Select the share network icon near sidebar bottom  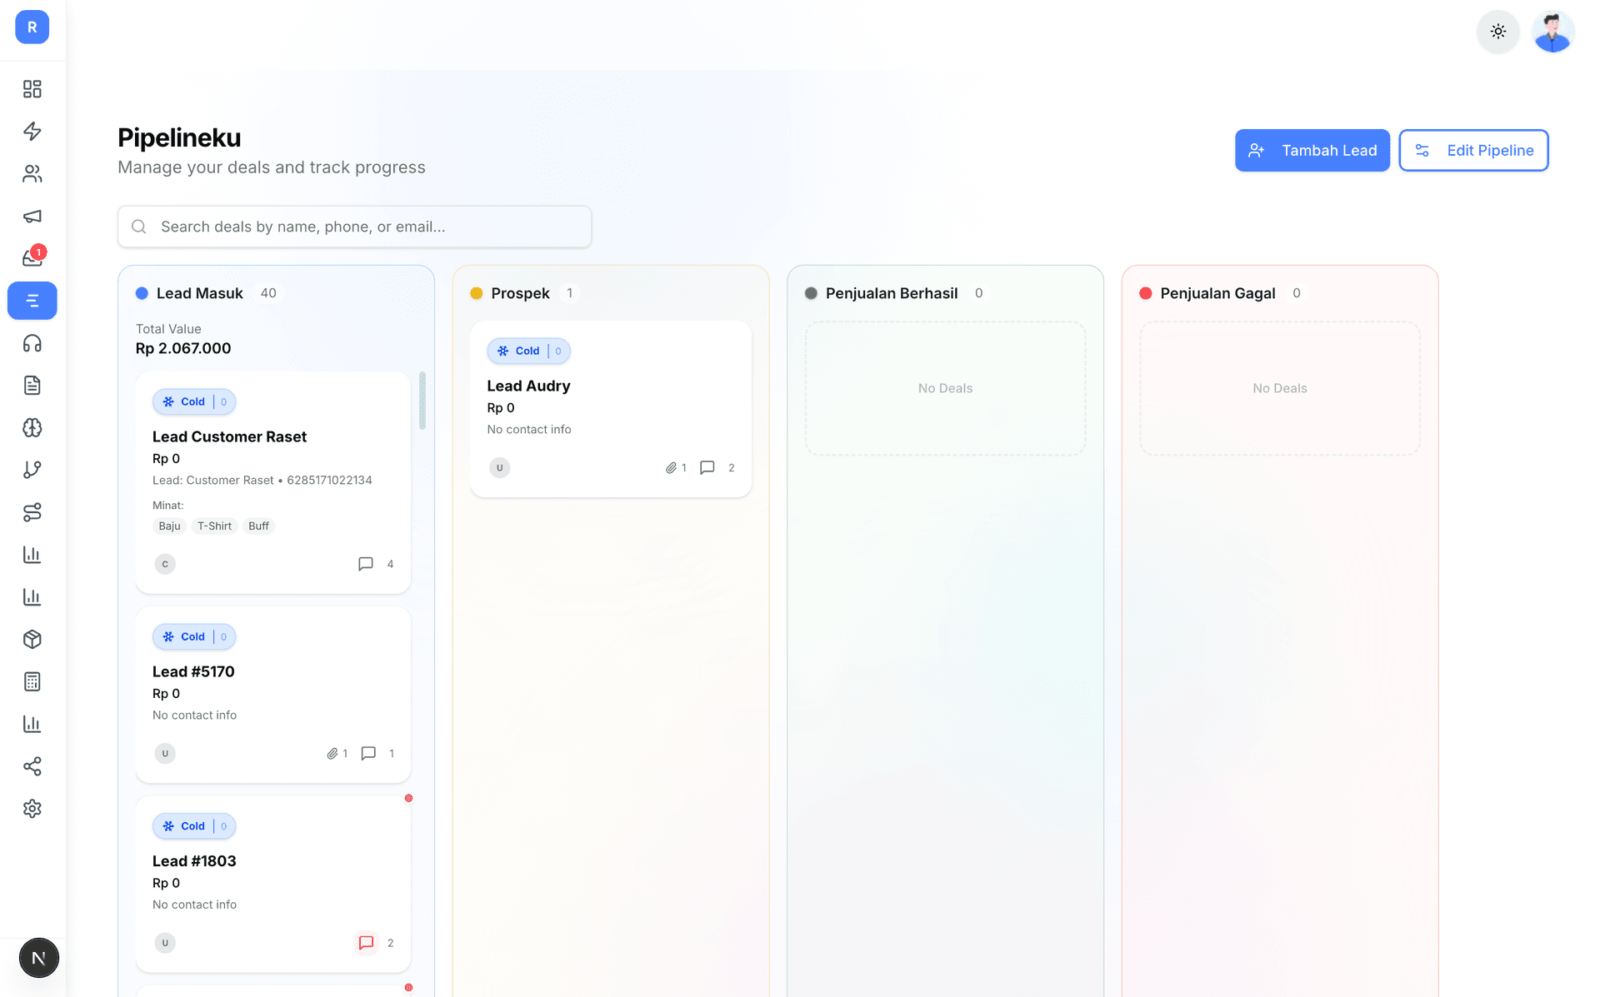click(x=32, y=766)
